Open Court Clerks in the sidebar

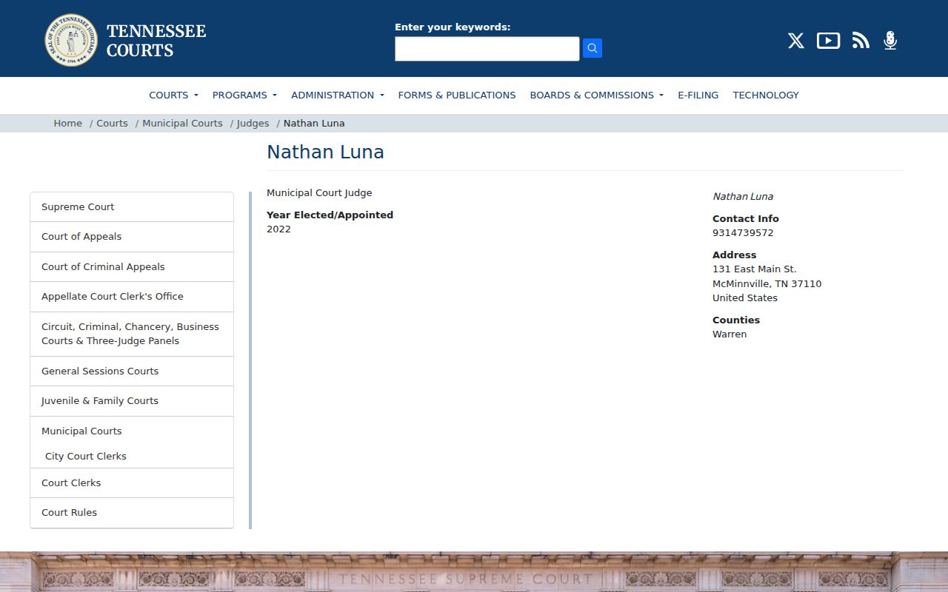coord(132,483)
